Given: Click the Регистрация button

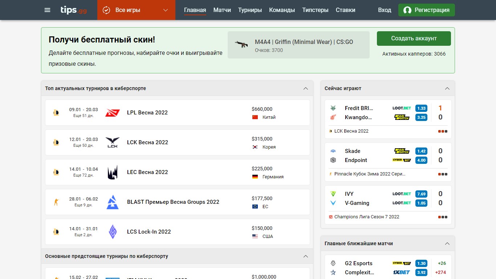Looking at the screenshot, I should pos(426,10).
